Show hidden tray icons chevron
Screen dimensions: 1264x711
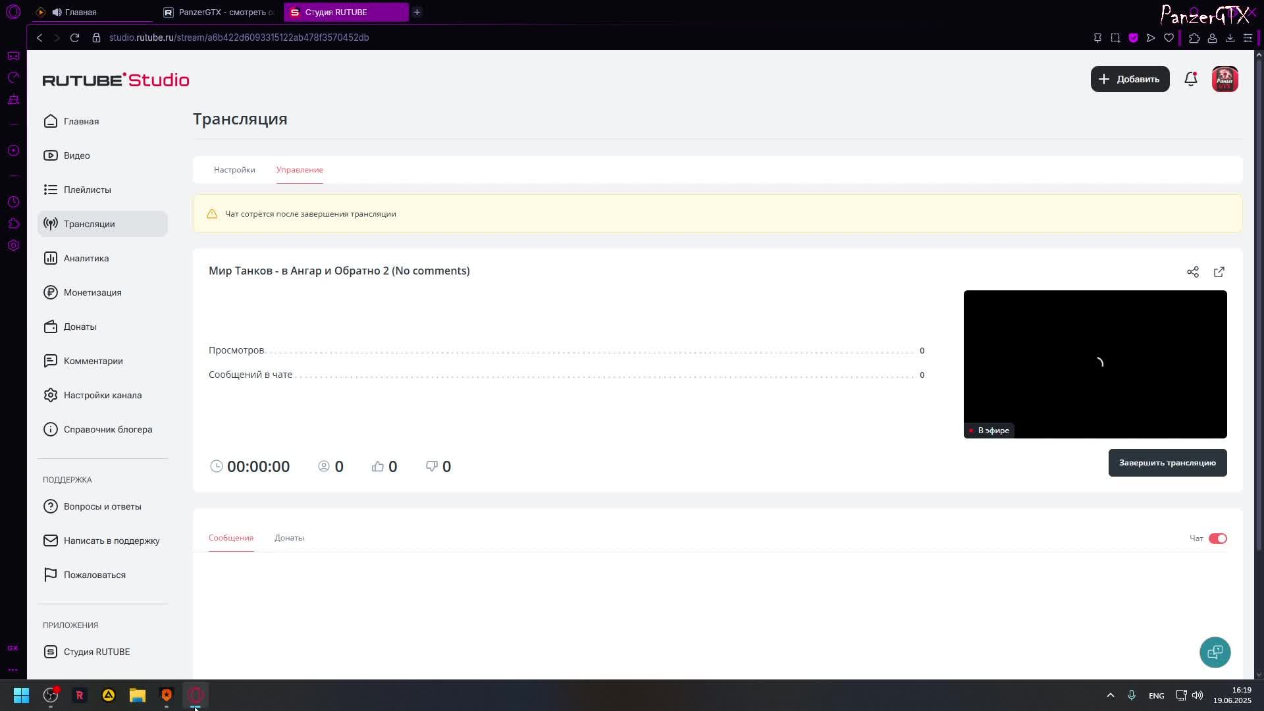tap(1110, 695)
